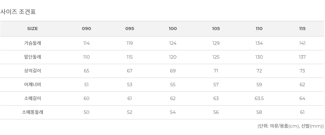The width and height of the screenshot is (325, 135).
Task: Click the 105 size column header
Action: coord(216,29)
